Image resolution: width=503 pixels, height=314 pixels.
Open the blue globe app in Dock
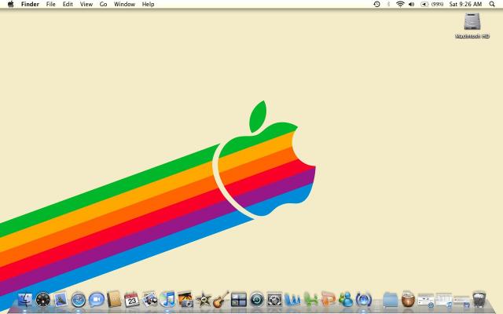coord(363,300)
